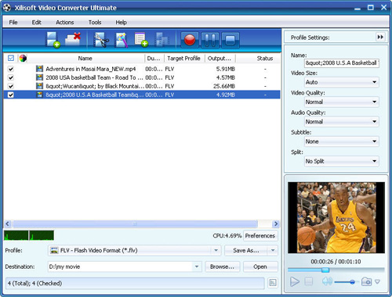Uncheck the Wucan by Black Mountain row
Screen dimensions: 392x297
(x=11, y=86)
